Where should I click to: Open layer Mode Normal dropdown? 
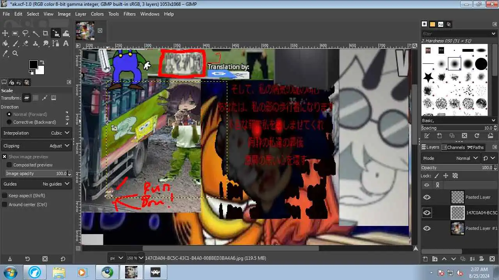point(450,158)
